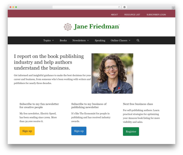Image resolution: width=183 pixels, height=155 pixels.
Task: Open the About link in top bar
Action: 114,15
